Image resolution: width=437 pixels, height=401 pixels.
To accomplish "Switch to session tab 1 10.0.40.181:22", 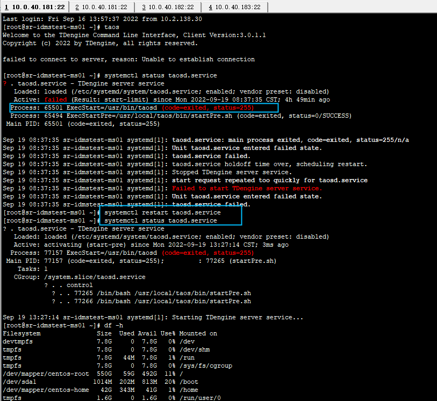I will pyautogui.click(x=35, y=7).
